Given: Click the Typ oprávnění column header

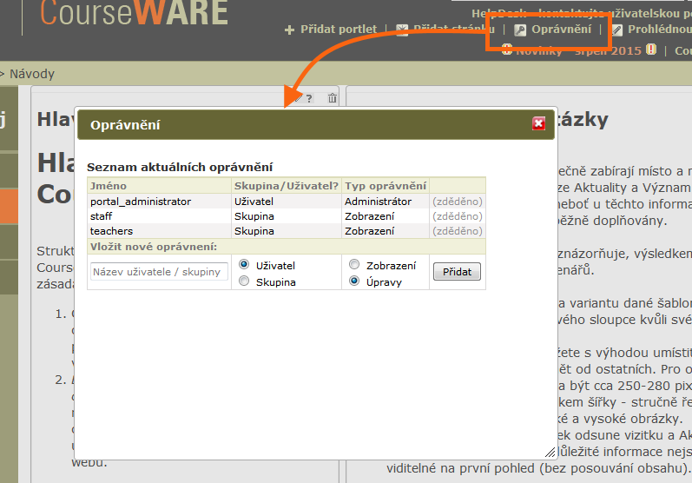Looking at the screenshot, I should point(386,186).
